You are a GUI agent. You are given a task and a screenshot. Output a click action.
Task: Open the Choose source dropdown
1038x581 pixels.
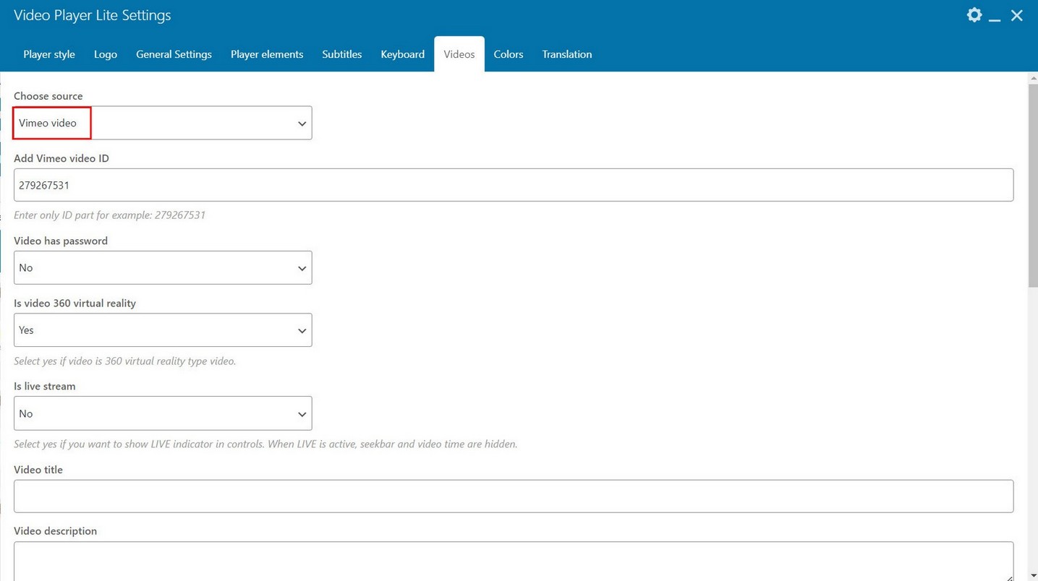coord(163,123)
